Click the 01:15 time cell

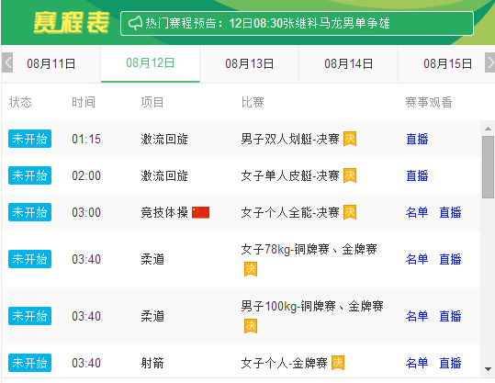(x=86, y=139)
